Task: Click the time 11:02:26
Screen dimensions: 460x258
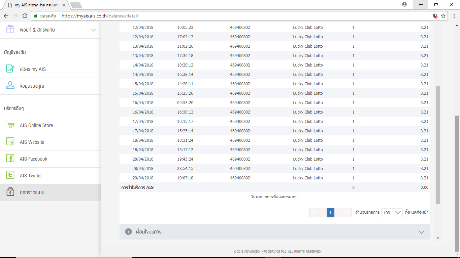Action: pyautogui.click(x=185, y=46)
